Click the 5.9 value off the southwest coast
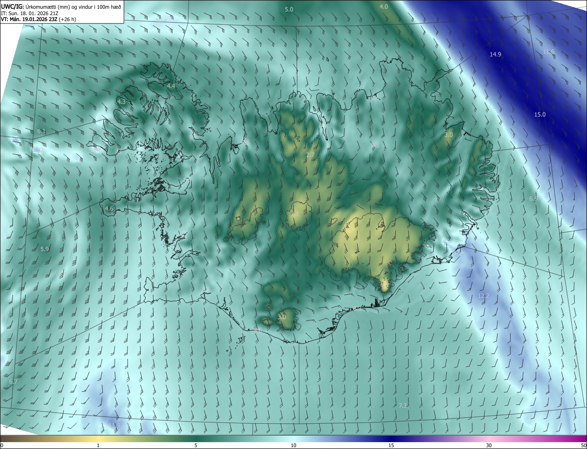Screen dimensions: 587x449 click(x=44, y=249)
